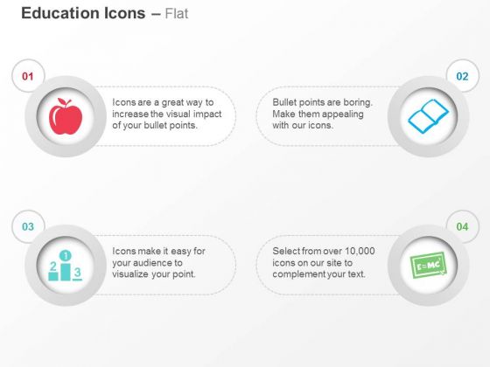Select text 'Icons are a great way to'
The width and height of the screenshot is (490, 367).
(163, 102)
